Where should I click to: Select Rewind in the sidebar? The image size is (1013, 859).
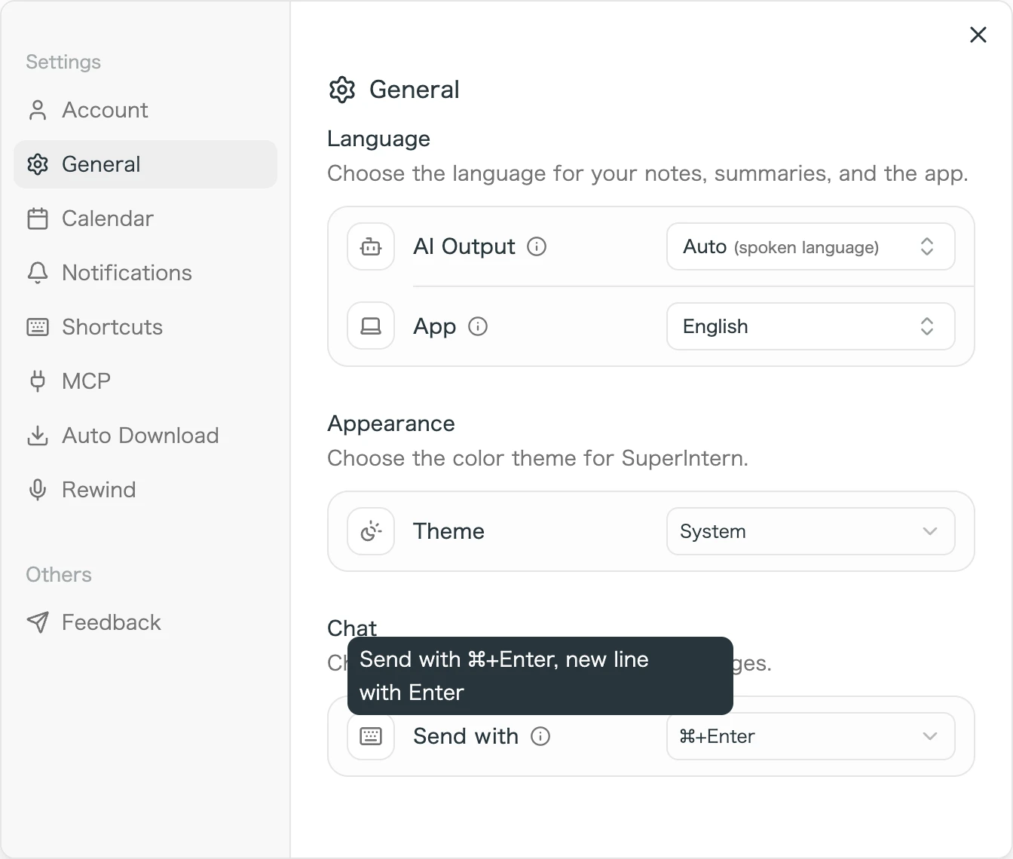145,490
